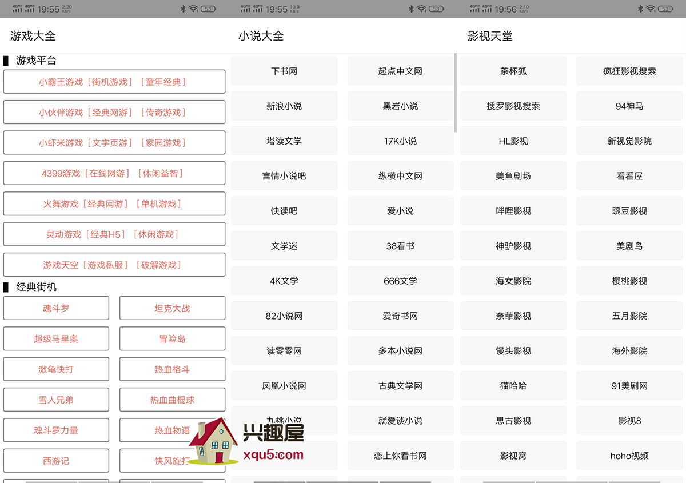
Task: Launch 超级马里奥 game
Action: [x=56, y=338]
